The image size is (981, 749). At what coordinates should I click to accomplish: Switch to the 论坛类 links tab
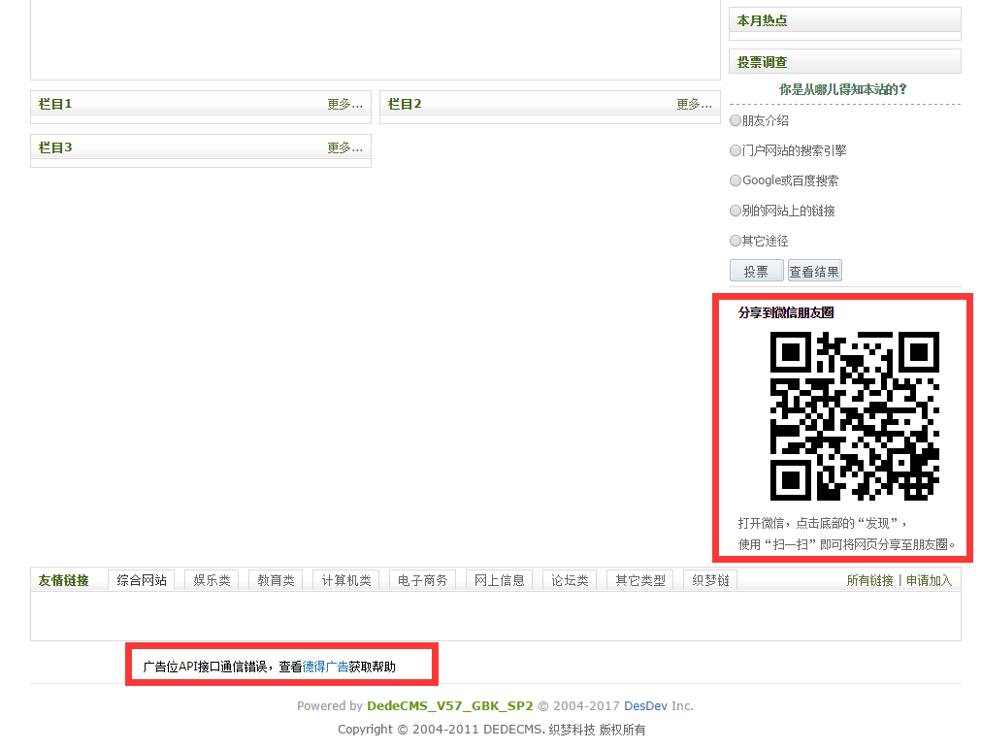(x=570, y=580)
